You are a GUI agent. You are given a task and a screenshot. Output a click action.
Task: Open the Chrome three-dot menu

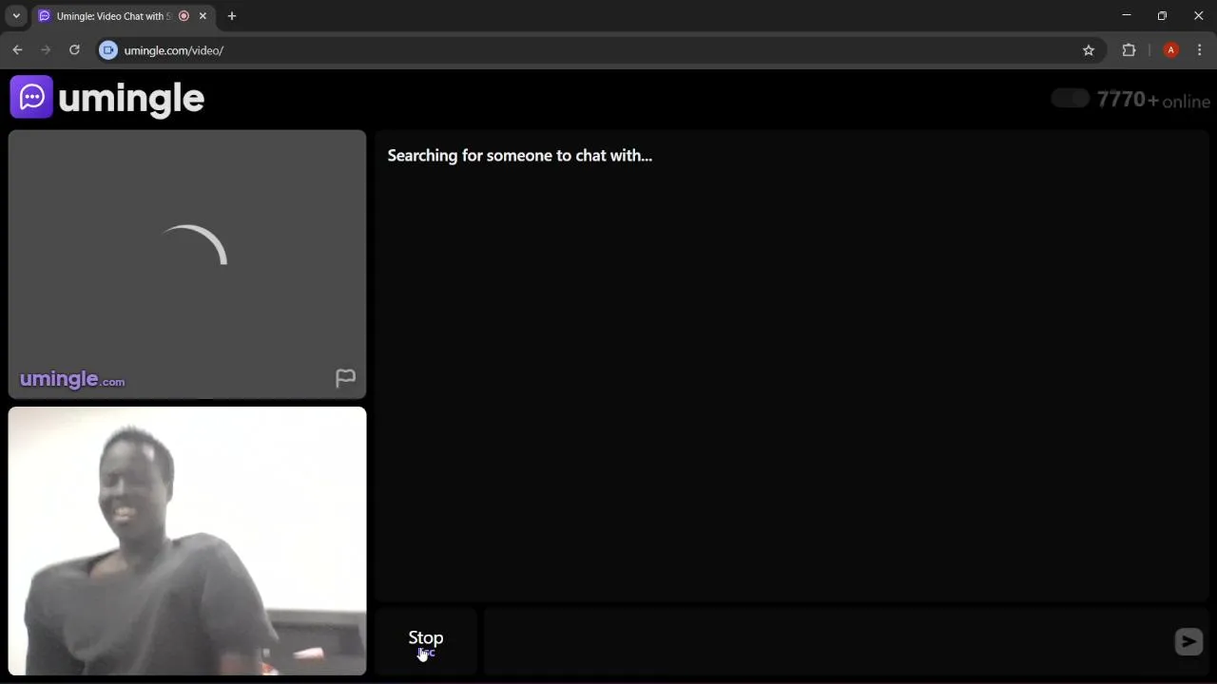(x=1199, y=50)
